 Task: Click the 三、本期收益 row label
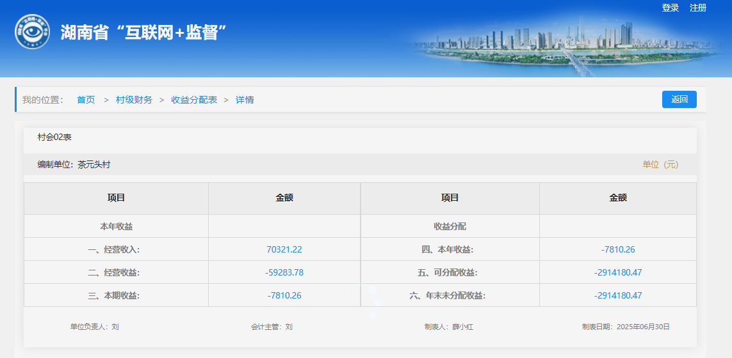pos(114,295)
